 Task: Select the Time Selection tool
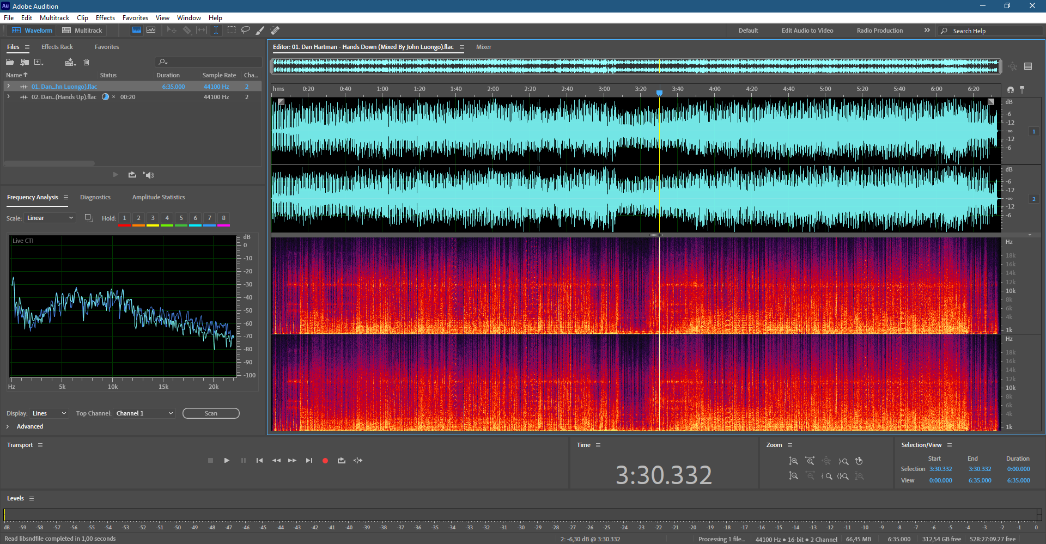[x=216, y=30]
